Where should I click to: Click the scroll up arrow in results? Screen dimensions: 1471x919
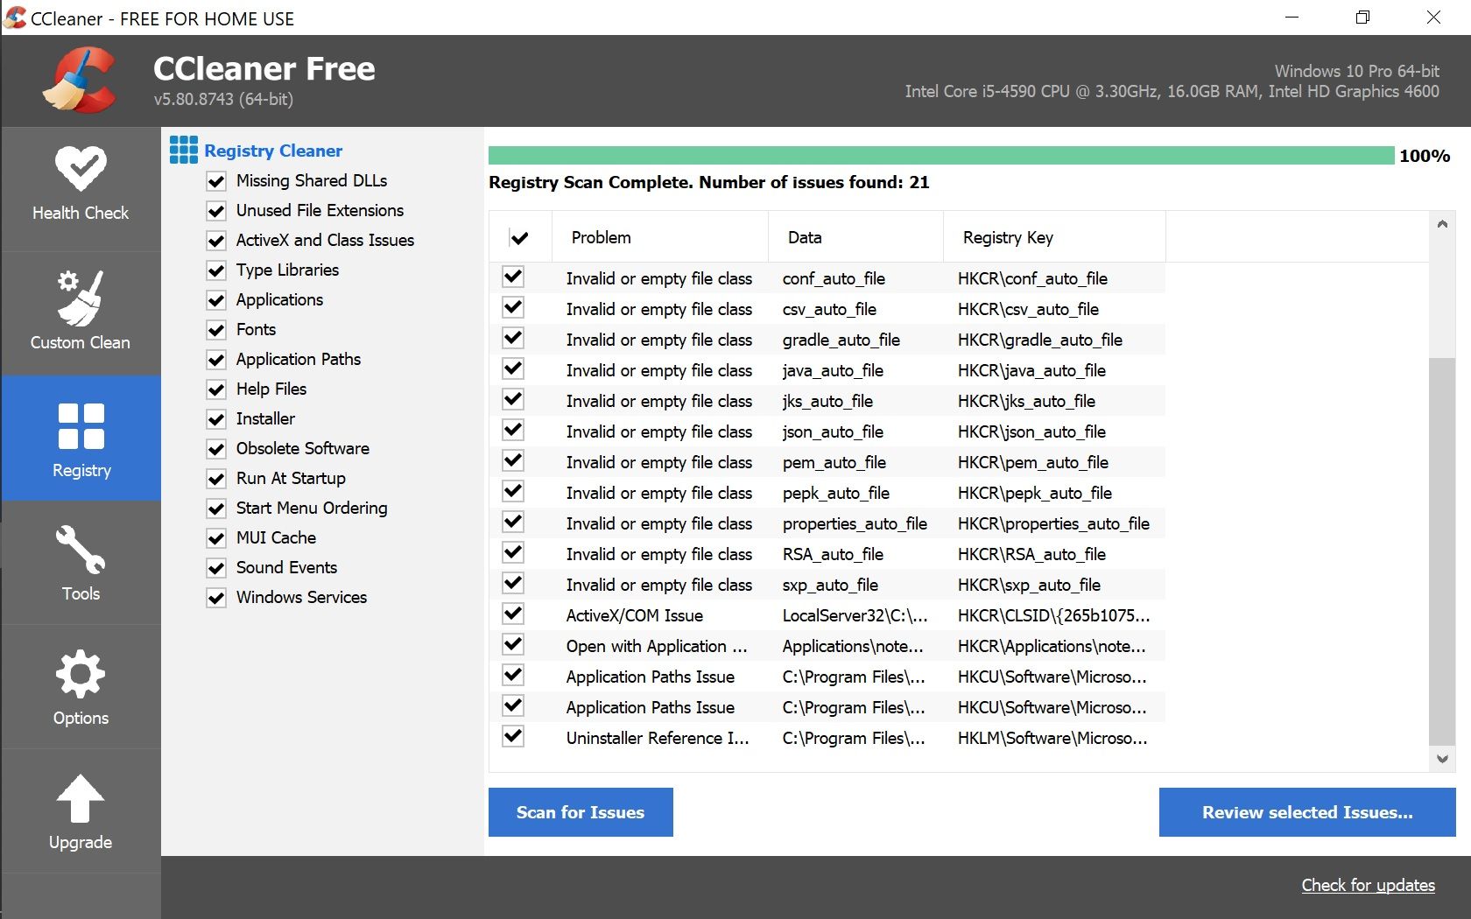coord(1441,224)
